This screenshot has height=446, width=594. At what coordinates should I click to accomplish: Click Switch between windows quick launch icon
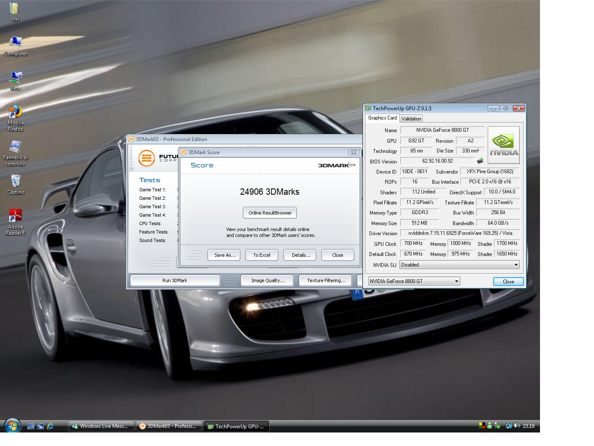pyautogui.click(x=40, y=426)
